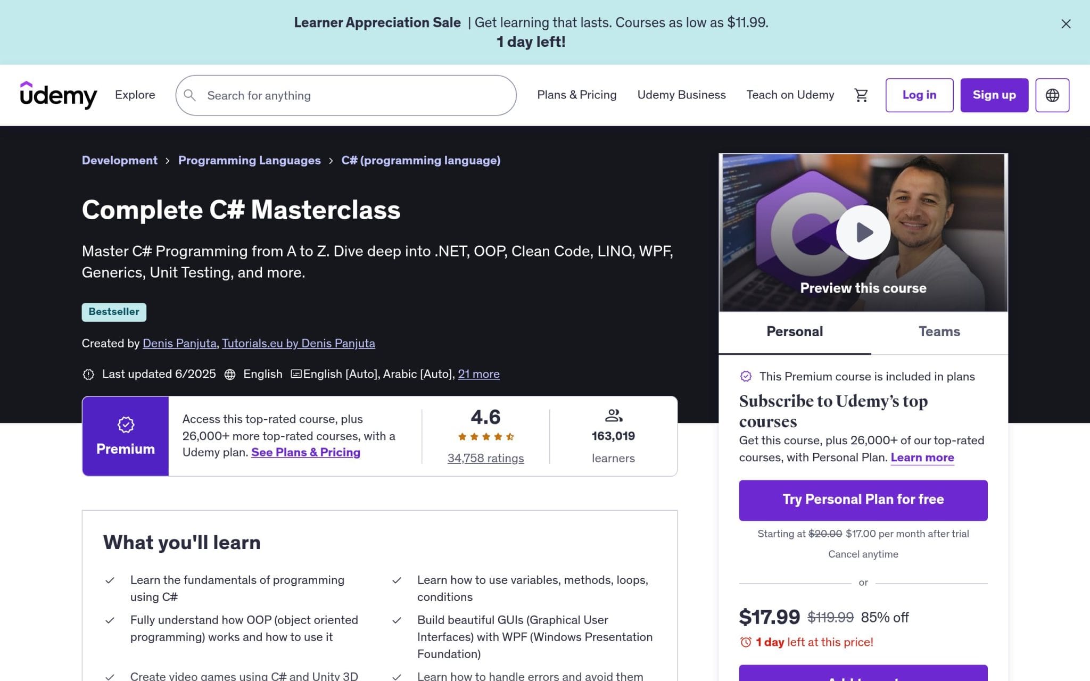The width and height of the screenshot is (1090, 681).
Task: Switch to the Teams tab
Action: [939, 332]
